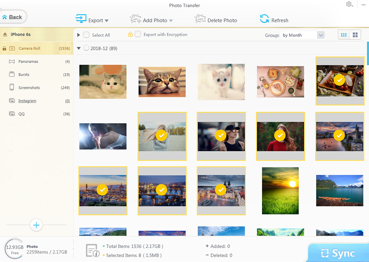Select the sunset field photo thumbnail
The image size is (369, 262).
(x=280, y=191)
